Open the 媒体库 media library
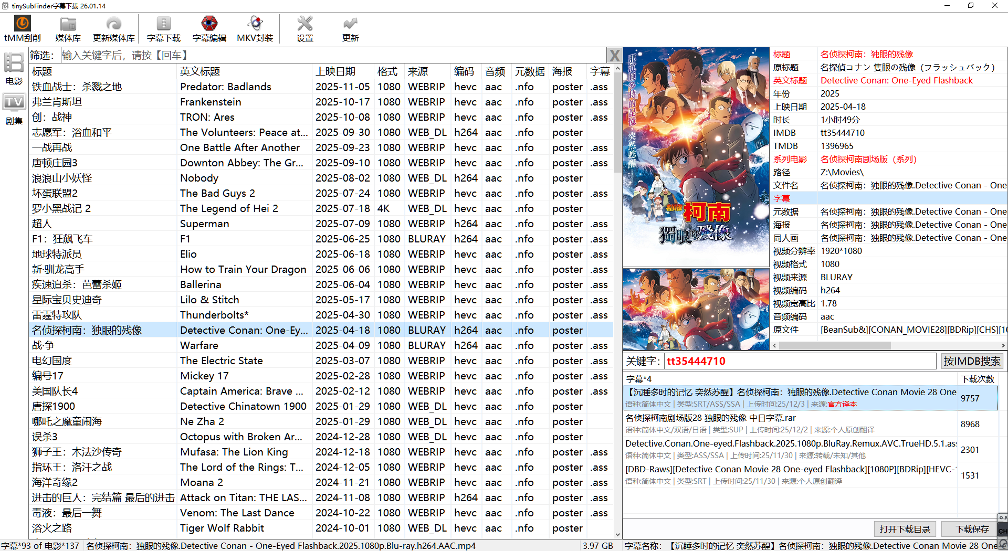Image resolution: width=1008 pixels, height=551 pixels. click(x=68, y=29)
